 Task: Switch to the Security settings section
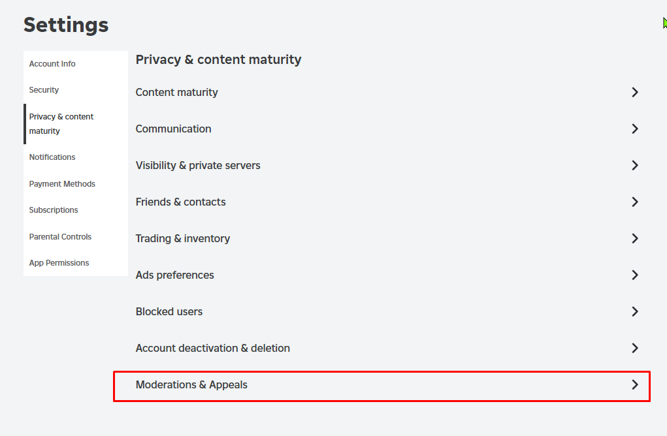click(x=44, y=89)
